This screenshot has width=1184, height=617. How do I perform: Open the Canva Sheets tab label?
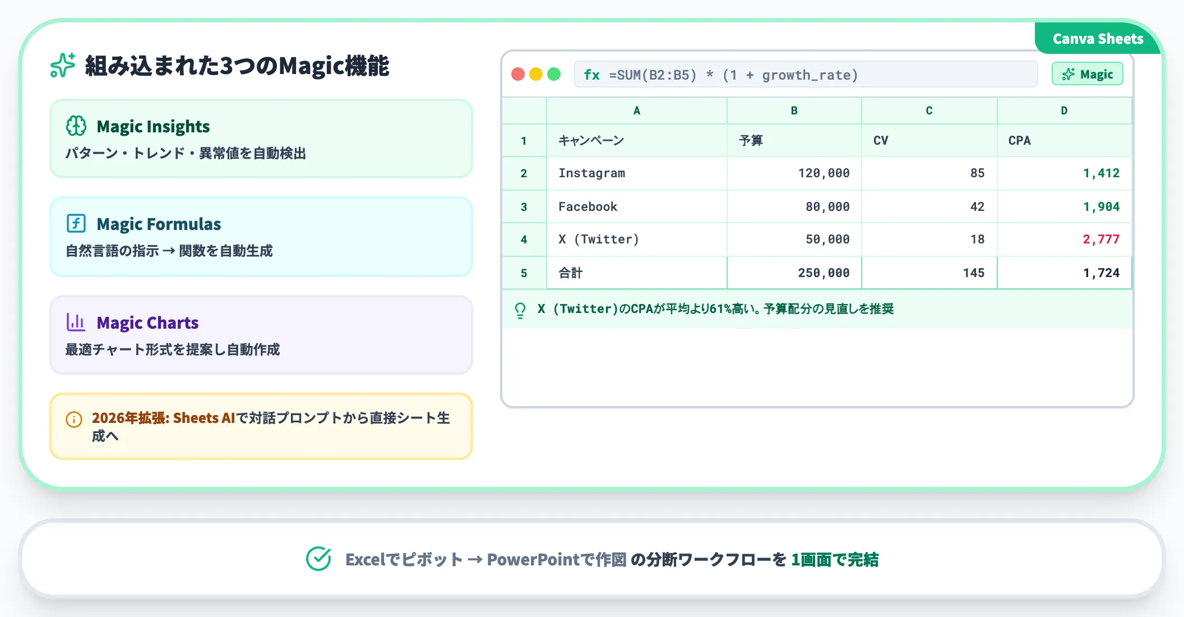pyautogui.click(x=1097, y=38)
